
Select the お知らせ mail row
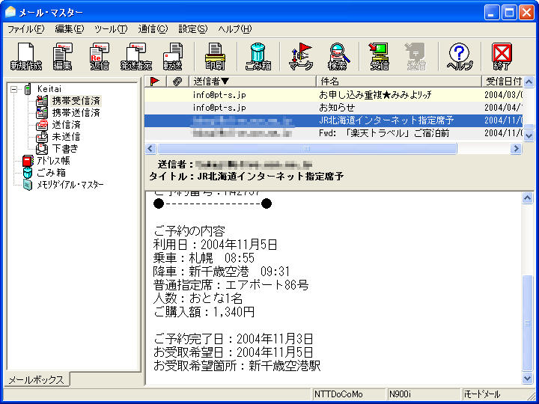click(x=333, y=108)
